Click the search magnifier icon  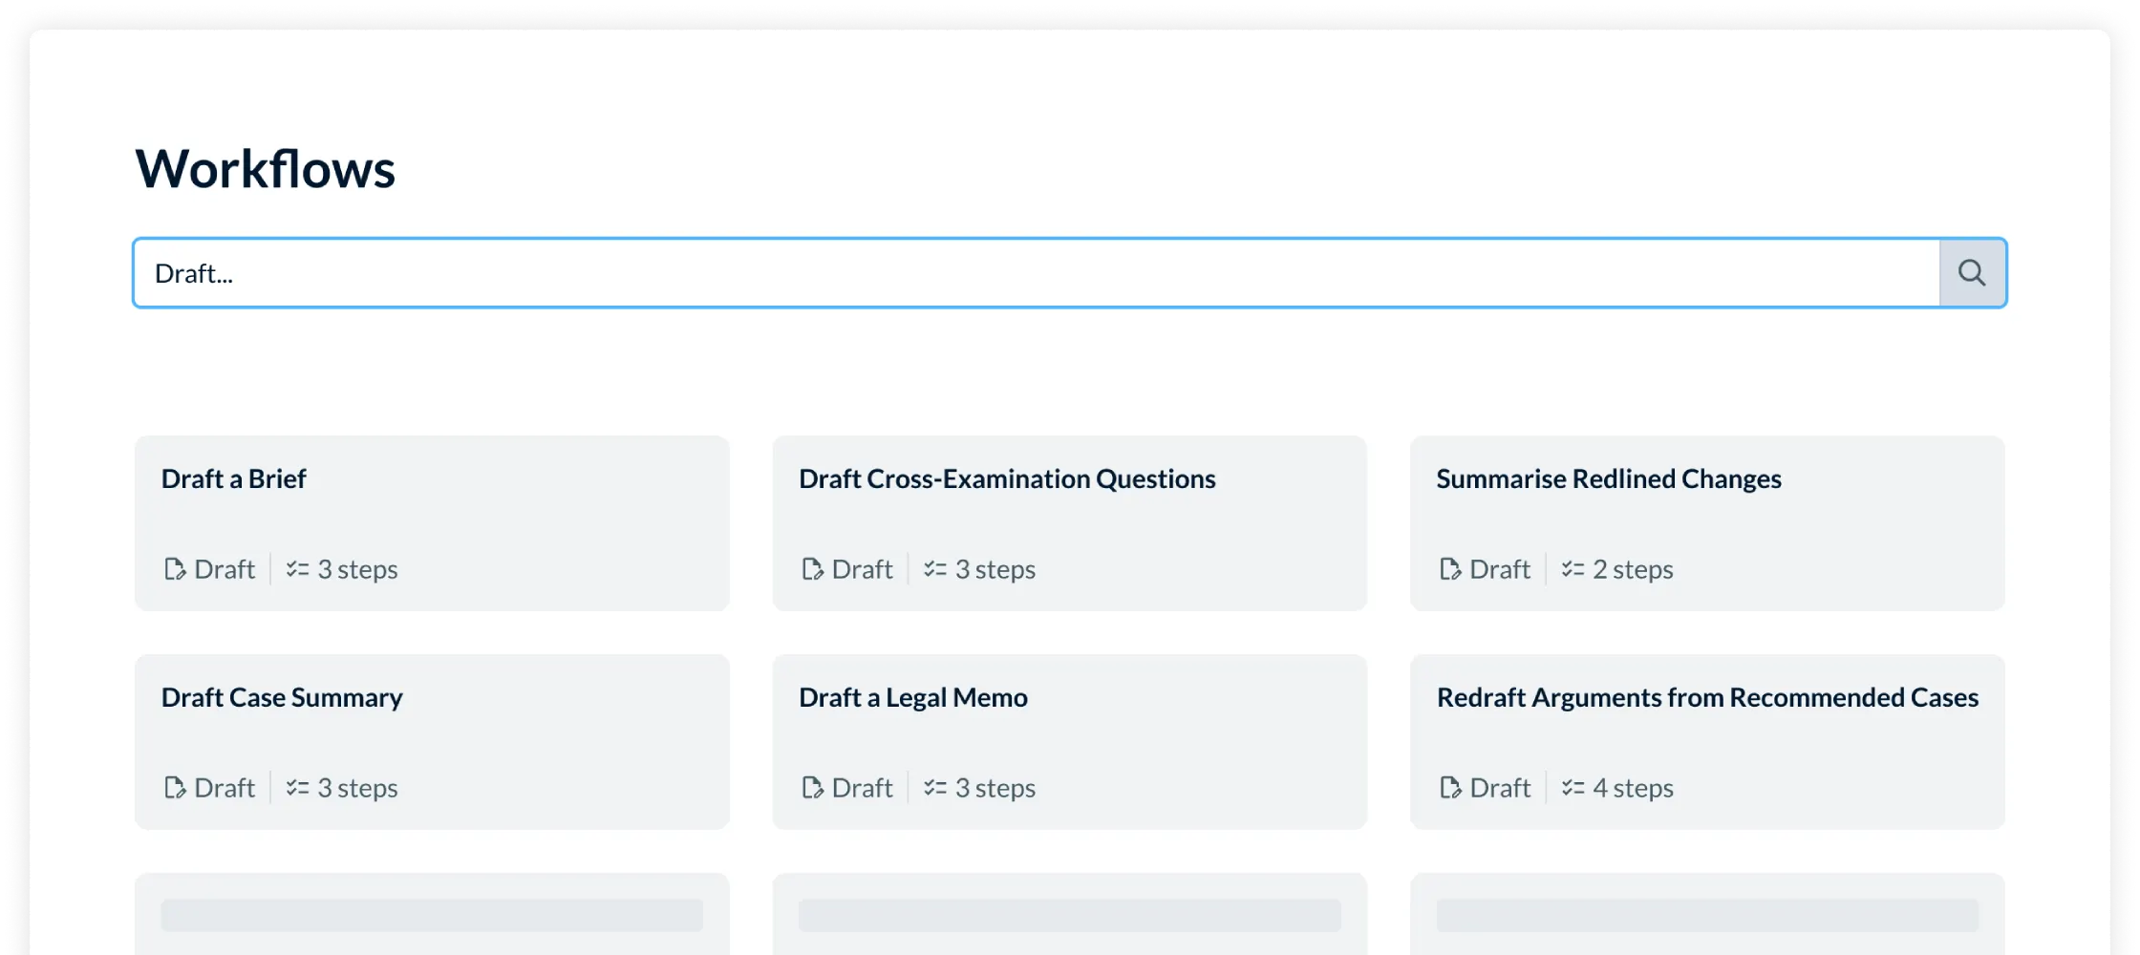1973,272
